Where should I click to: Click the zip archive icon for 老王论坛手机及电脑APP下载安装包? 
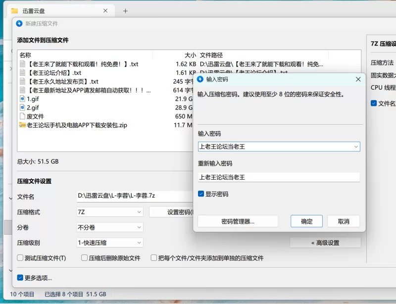(22, 125)
